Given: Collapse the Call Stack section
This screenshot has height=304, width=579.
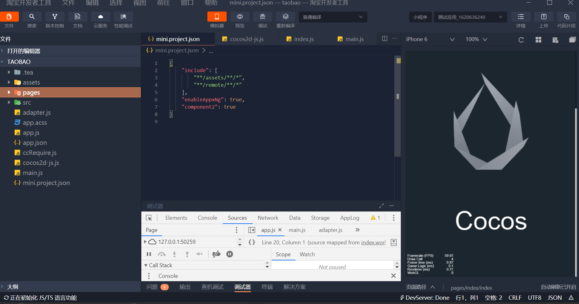Looking at the screenshot, I should click(x=146, y=265).
